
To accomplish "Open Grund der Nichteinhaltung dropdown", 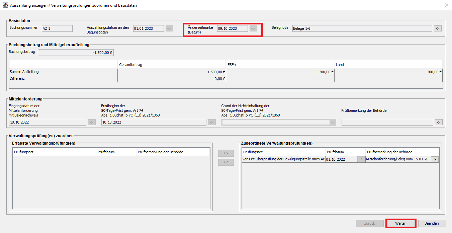I will pyautogui.click(x=279, y=122).
